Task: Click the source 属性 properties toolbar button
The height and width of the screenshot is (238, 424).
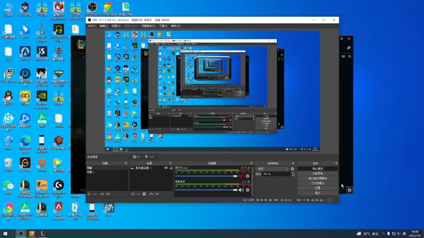Action: click(x=137, y=157)
